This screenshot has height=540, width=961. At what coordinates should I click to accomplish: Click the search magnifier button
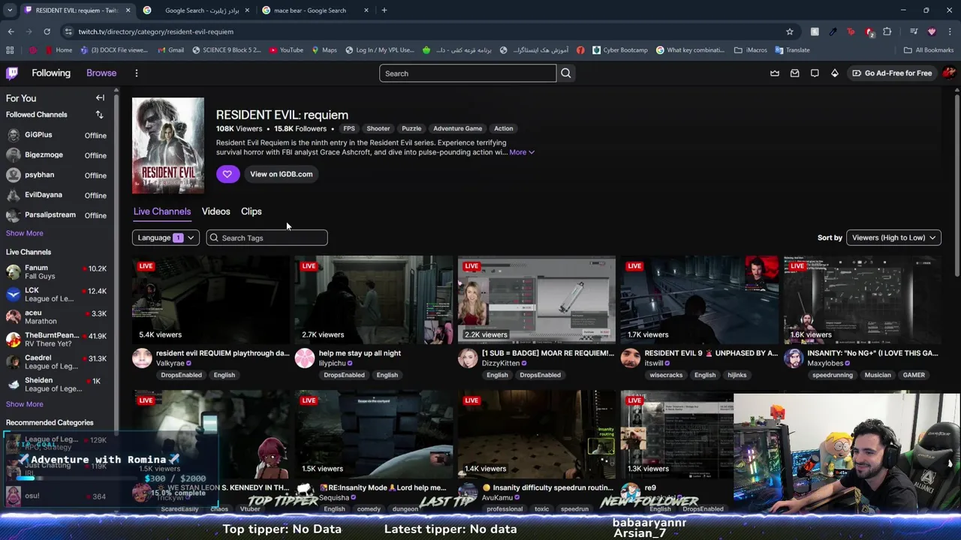click(566, 73)
